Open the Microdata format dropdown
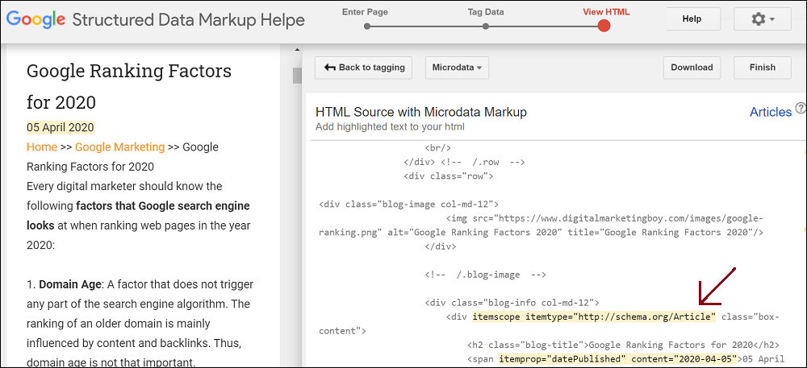Image resolution: width=807 pixels, height=368 pixels. coord(457,68)
